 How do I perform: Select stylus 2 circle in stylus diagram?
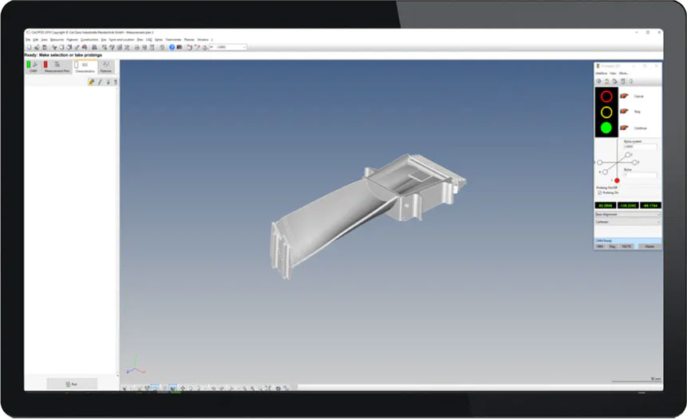(627, 155)
